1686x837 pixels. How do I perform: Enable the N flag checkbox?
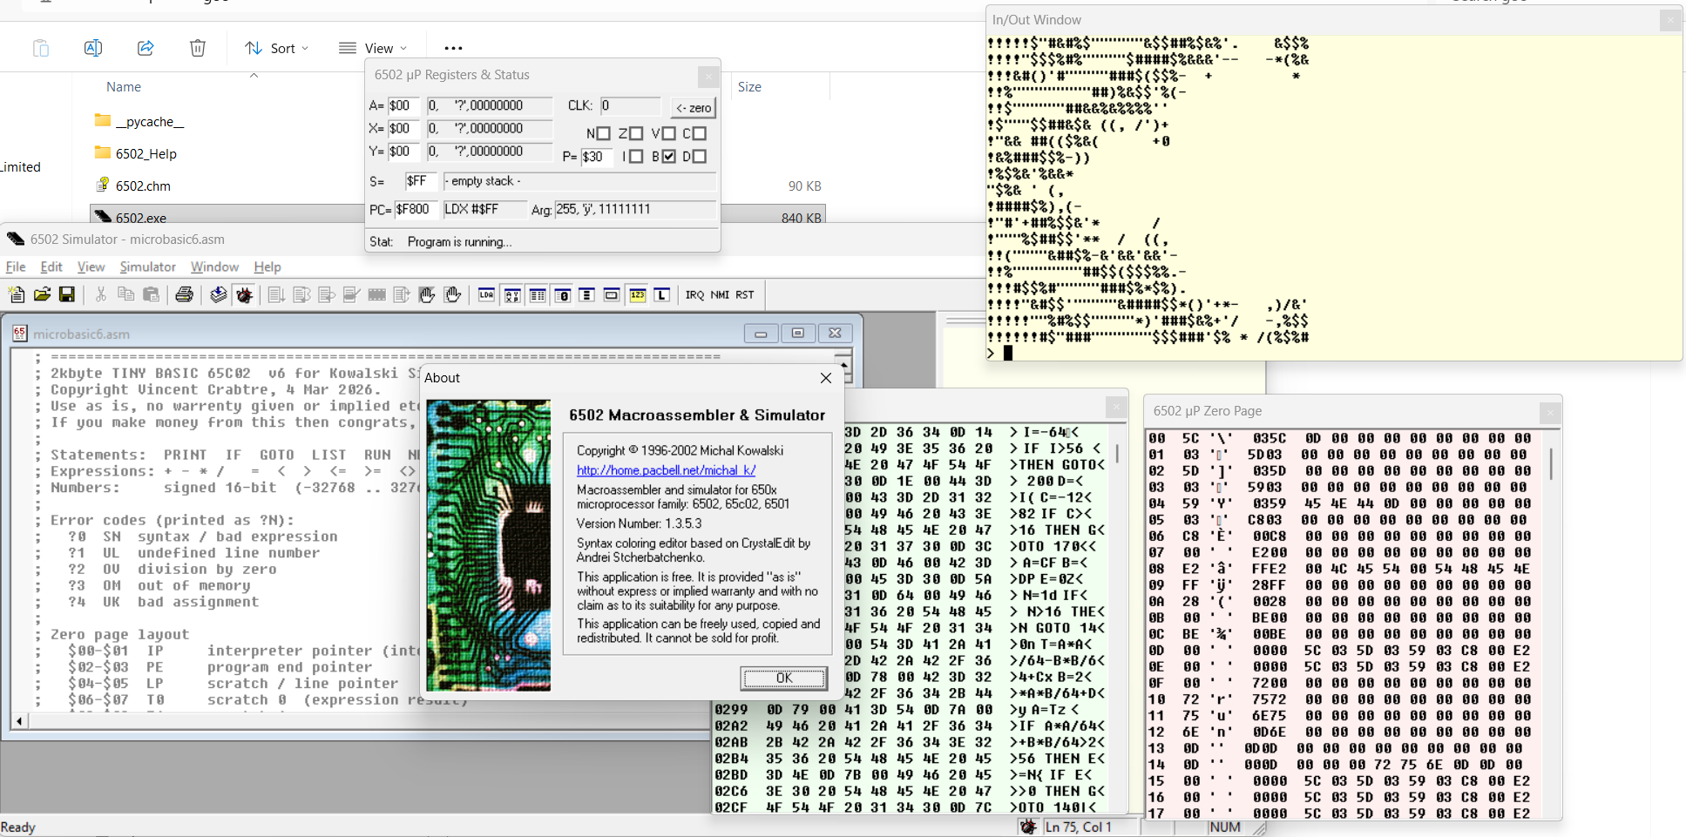(604, 133)
